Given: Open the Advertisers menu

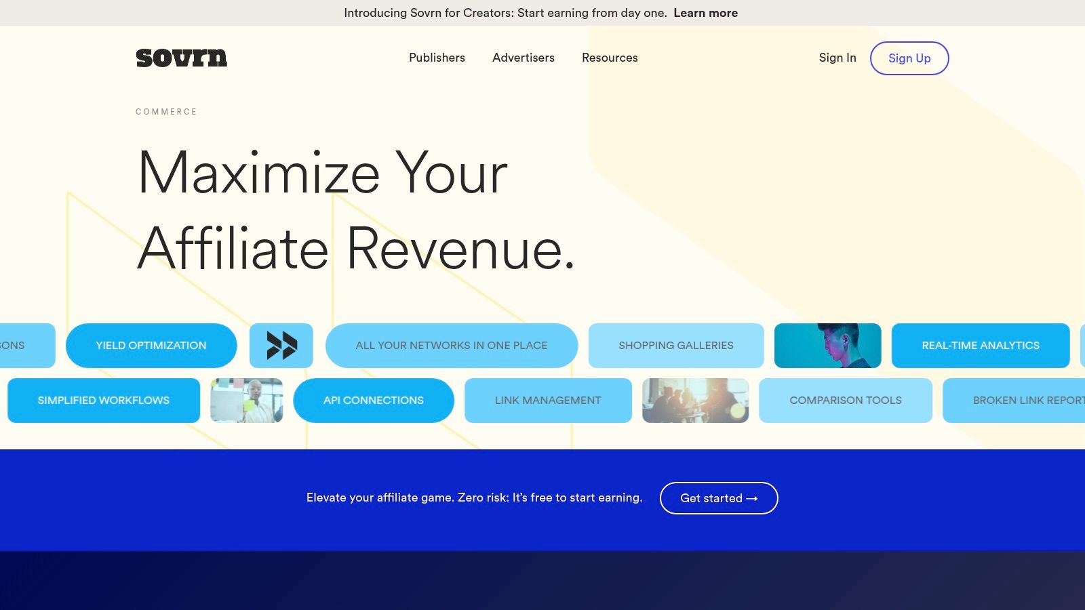Looking at the screenshot, I should (x=523, y=58).
